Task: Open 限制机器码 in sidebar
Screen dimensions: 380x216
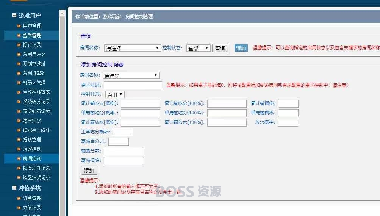Action: pyautogui.click(x=34, y=73)
